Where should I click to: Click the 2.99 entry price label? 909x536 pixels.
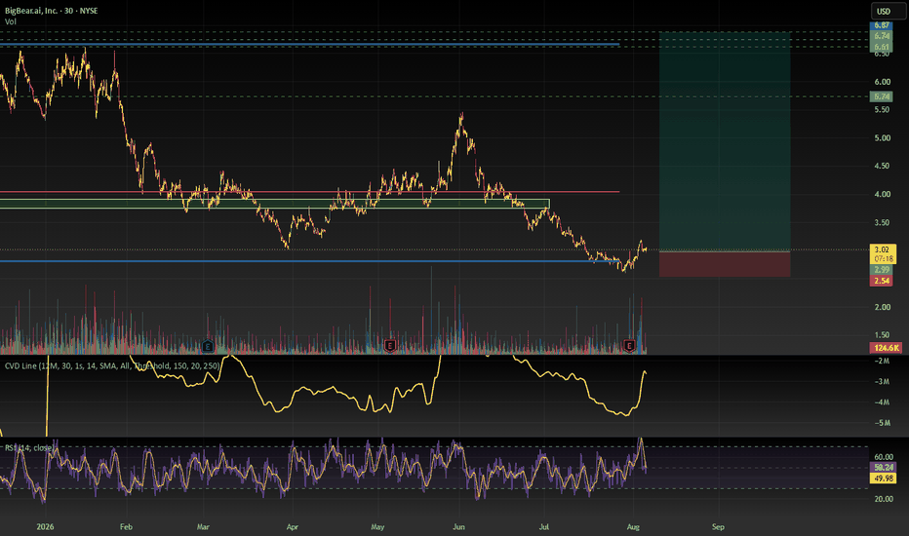(x=882, y=270)
